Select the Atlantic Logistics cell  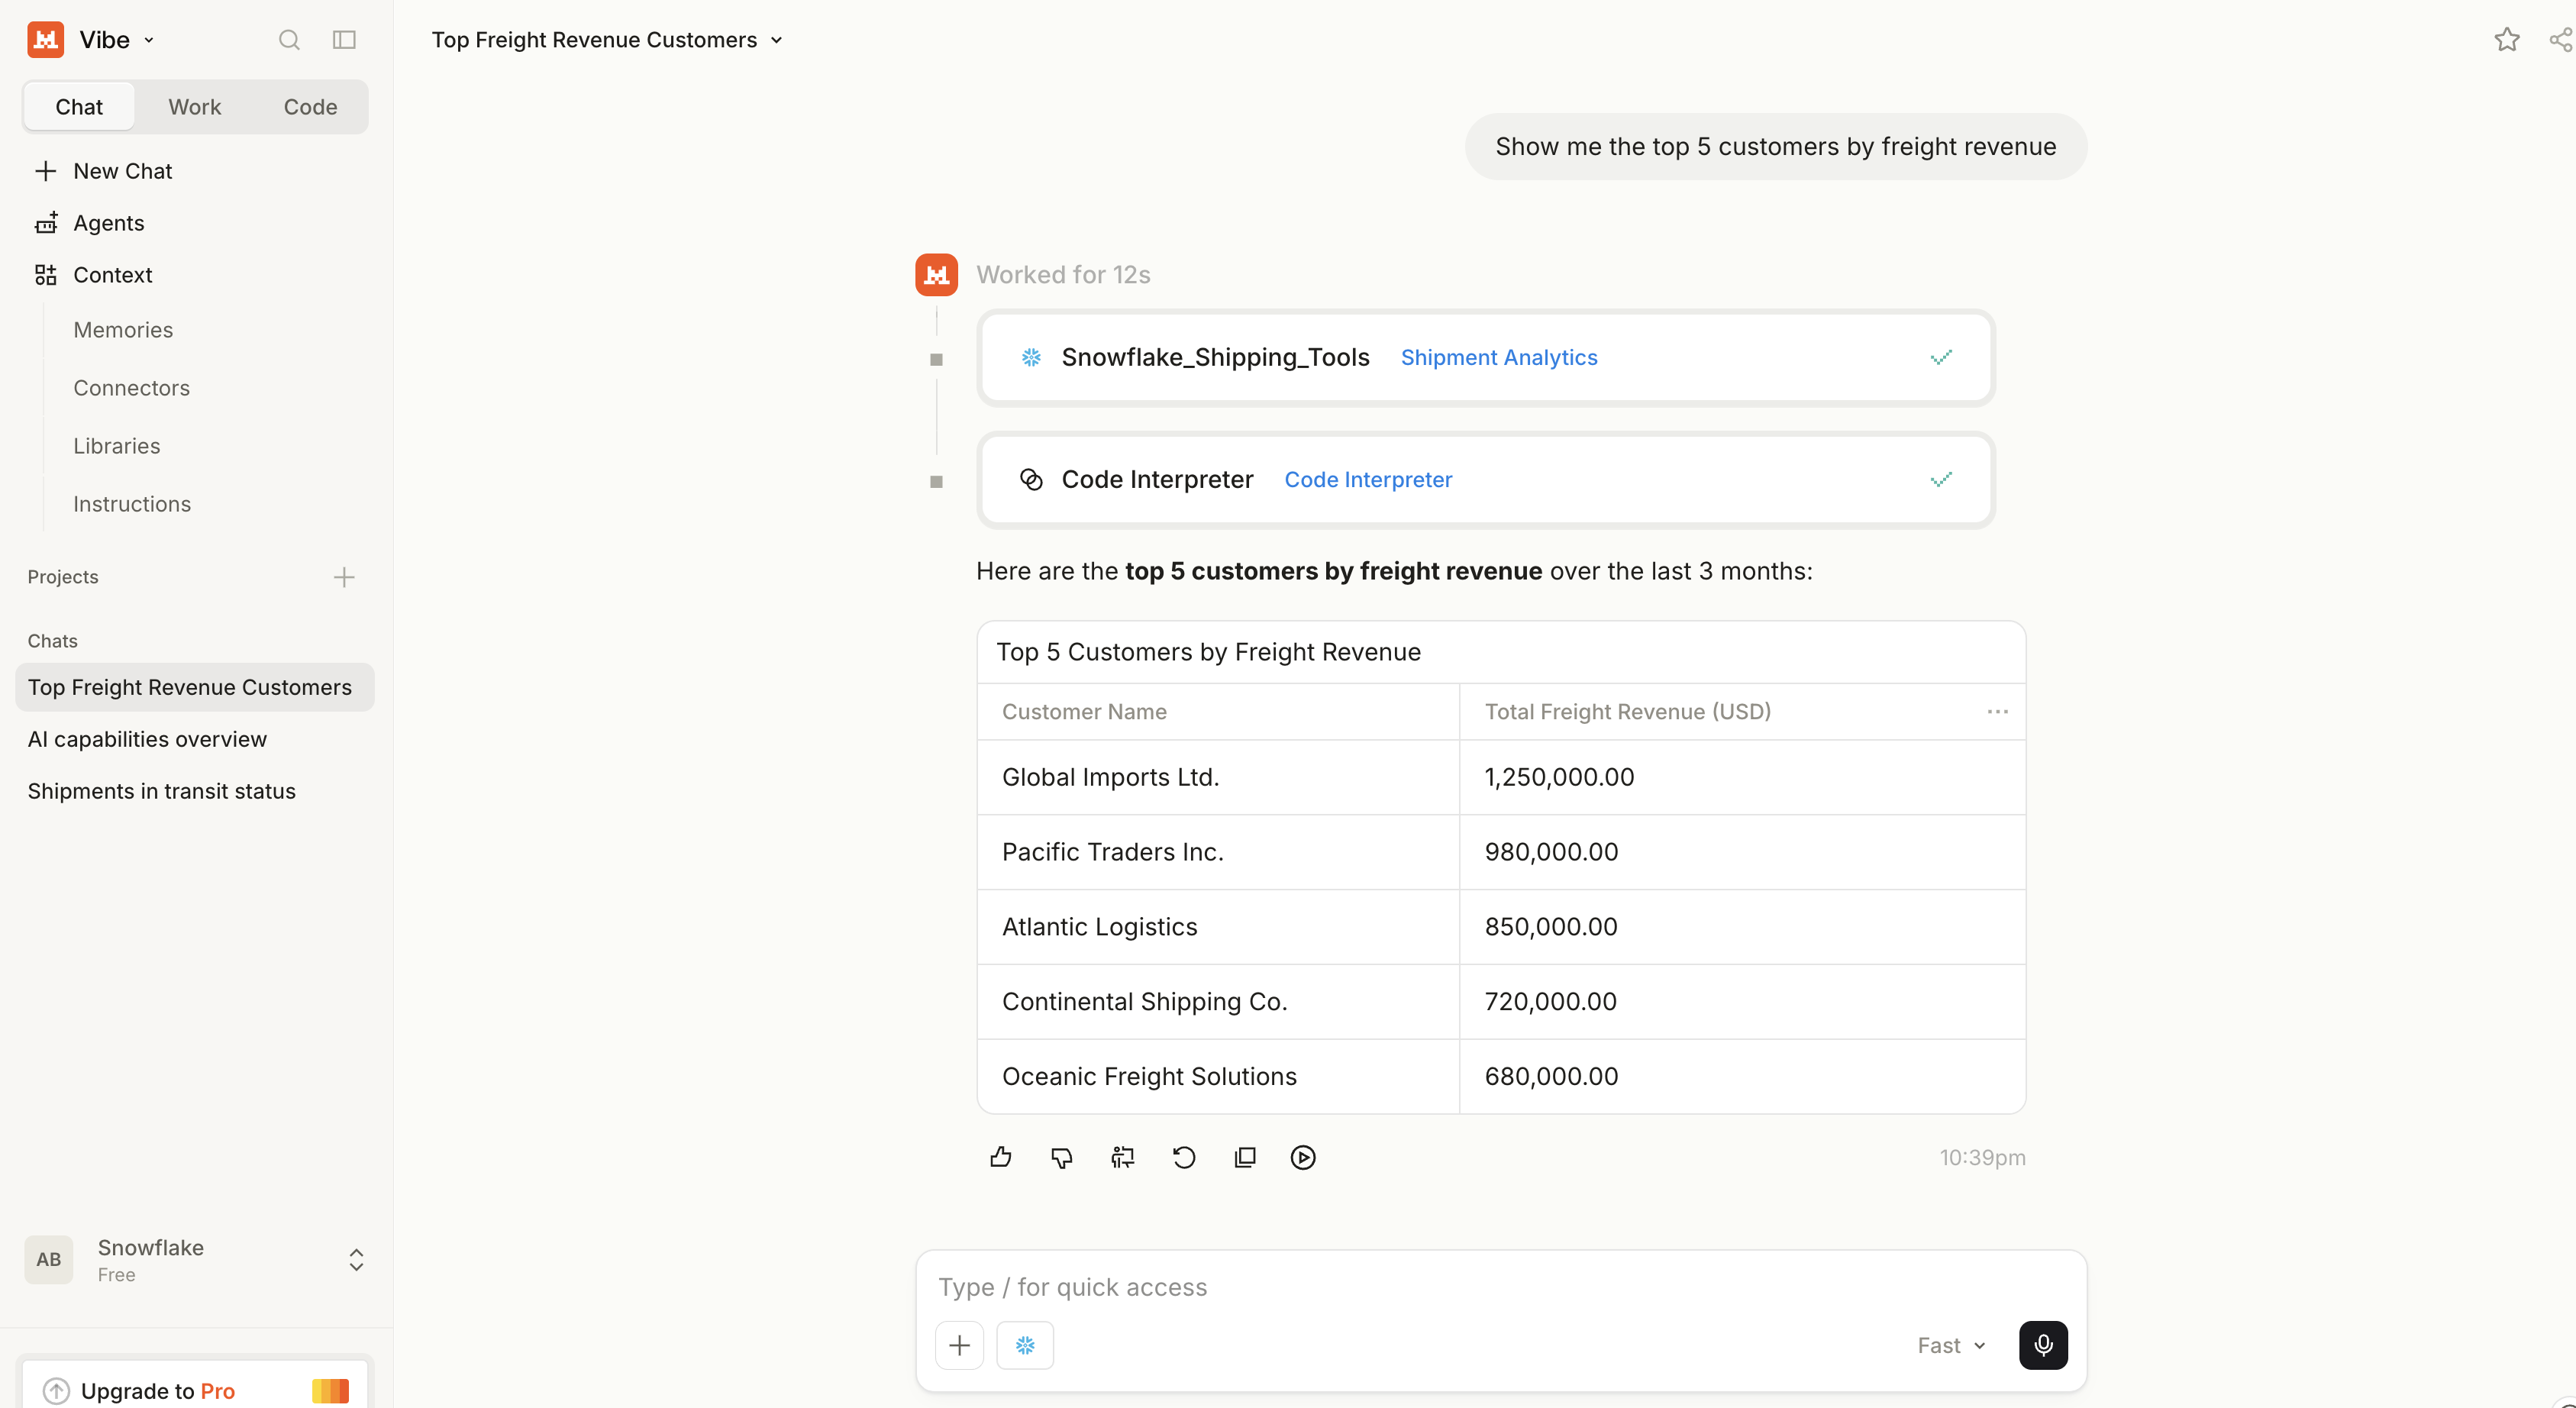click(1218, 927)
